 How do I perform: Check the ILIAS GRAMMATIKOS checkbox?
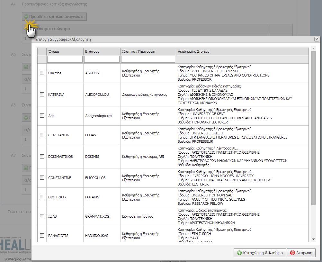(42, 216)
